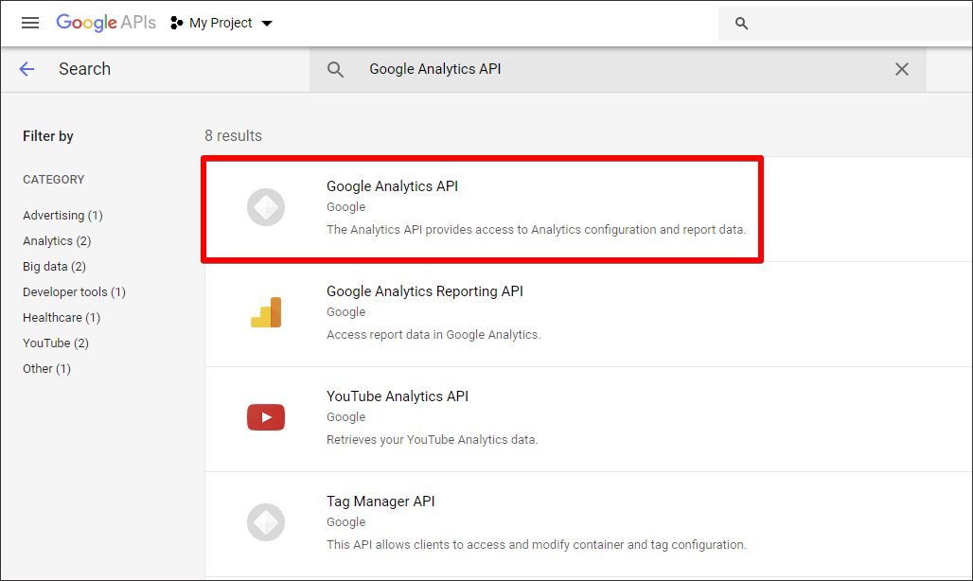Screen dimensions: 973x581
Task: Filter by Other (1) category
Action: click(x=47, y=368)
